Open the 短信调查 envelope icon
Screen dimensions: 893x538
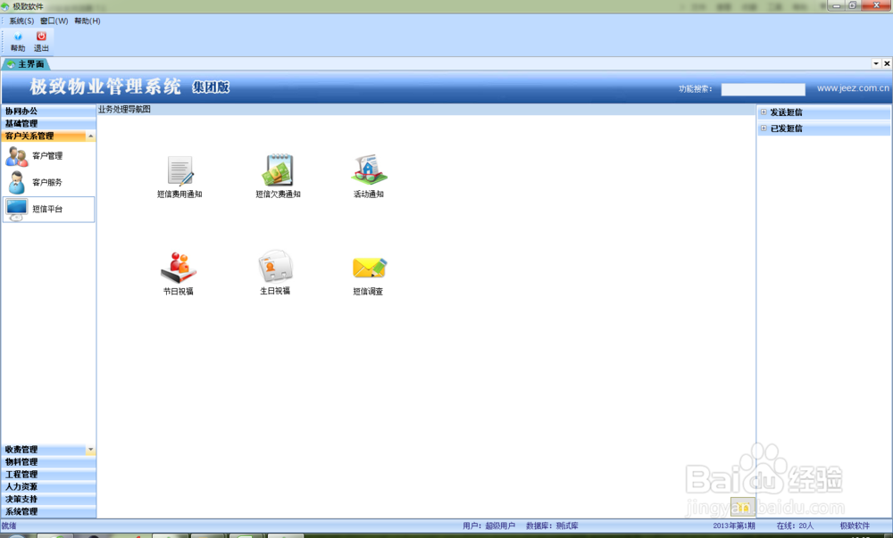pos(369,268)
